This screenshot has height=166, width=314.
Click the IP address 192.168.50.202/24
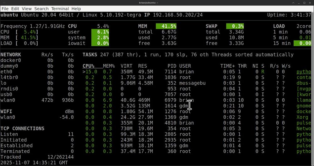178,15
